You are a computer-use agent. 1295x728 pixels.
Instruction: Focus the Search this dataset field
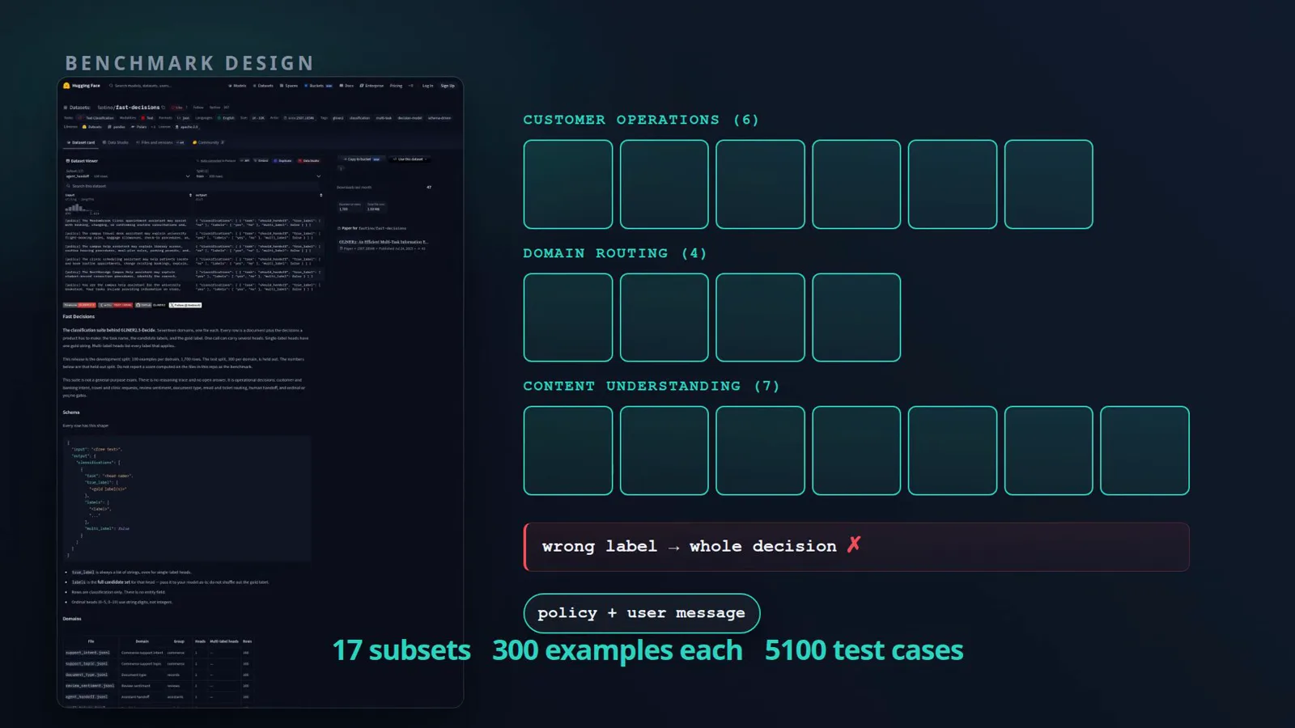pyautogui.click(x=193, y=186)
